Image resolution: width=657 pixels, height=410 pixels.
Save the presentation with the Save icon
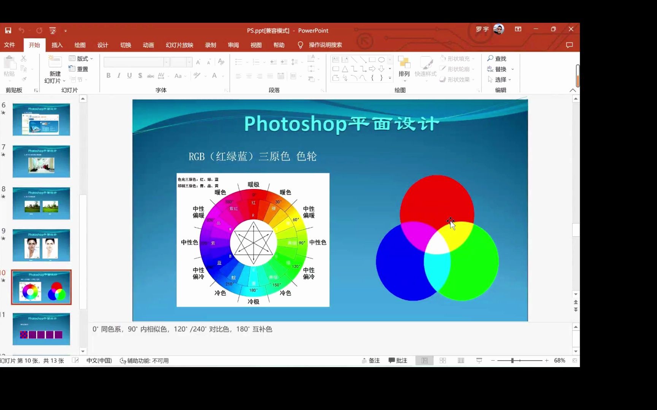[8, 30]
